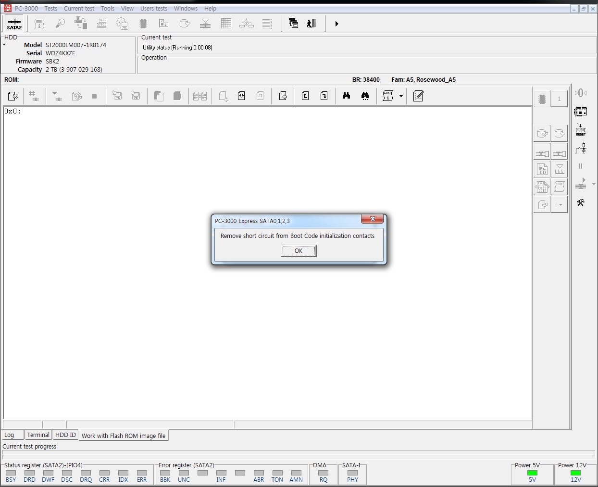Click the binary scroll info icon

388,96
